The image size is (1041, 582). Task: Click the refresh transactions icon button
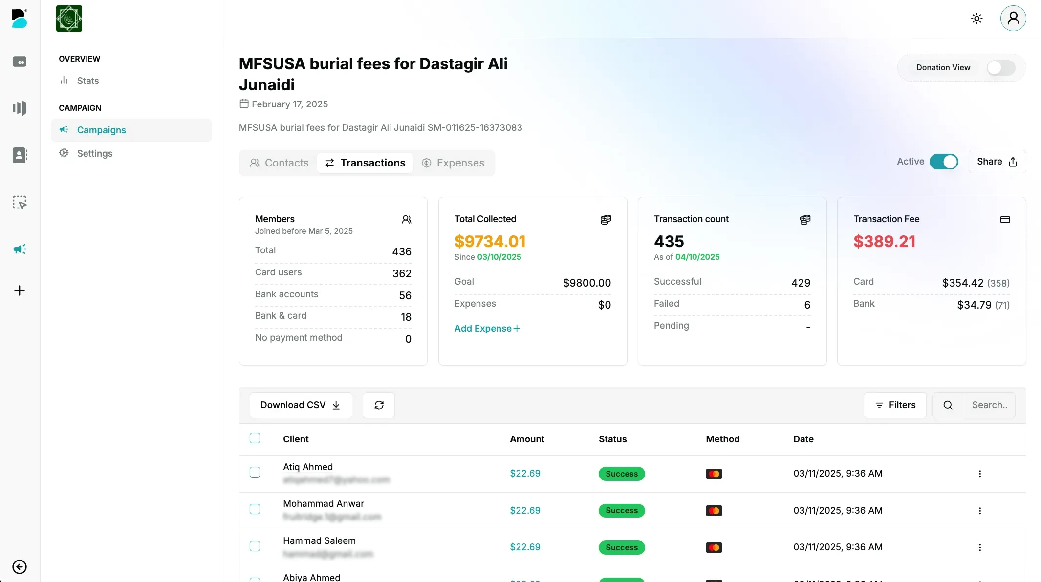pyautogui.click(x=379, y=405)
